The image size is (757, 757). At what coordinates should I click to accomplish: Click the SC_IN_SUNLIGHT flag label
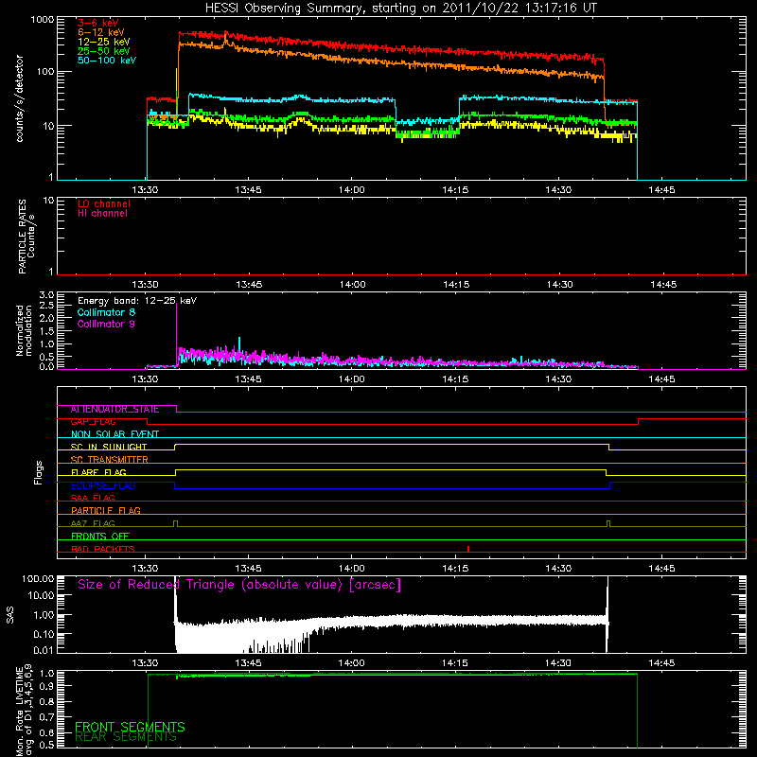click(x=109, y=447)
